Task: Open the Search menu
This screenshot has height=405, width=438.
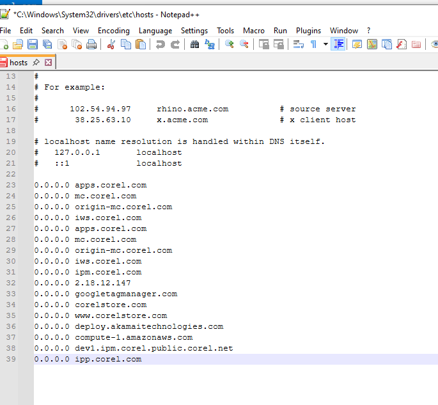Action: 52,31
